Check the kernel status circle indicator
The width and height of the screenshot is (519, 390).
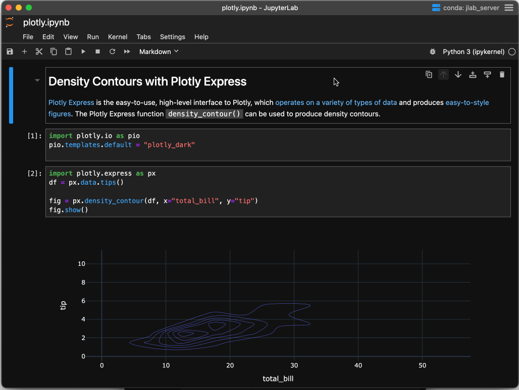click(x=512, y=51)
